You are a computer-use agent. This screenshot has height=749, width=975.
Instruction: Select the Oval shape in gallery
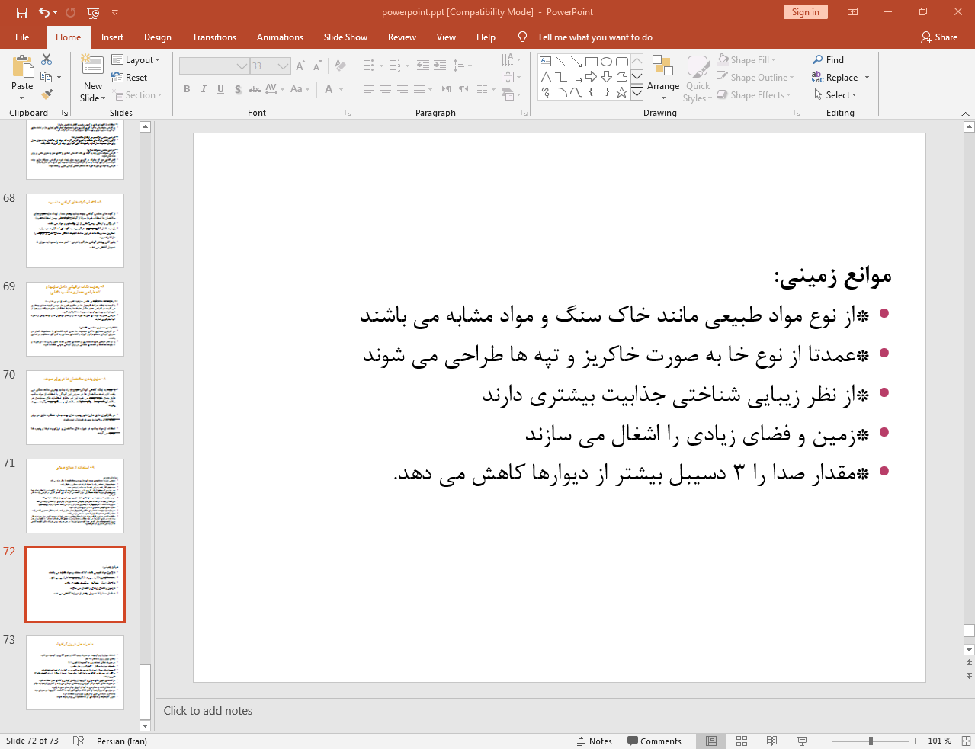coord(607,62)
